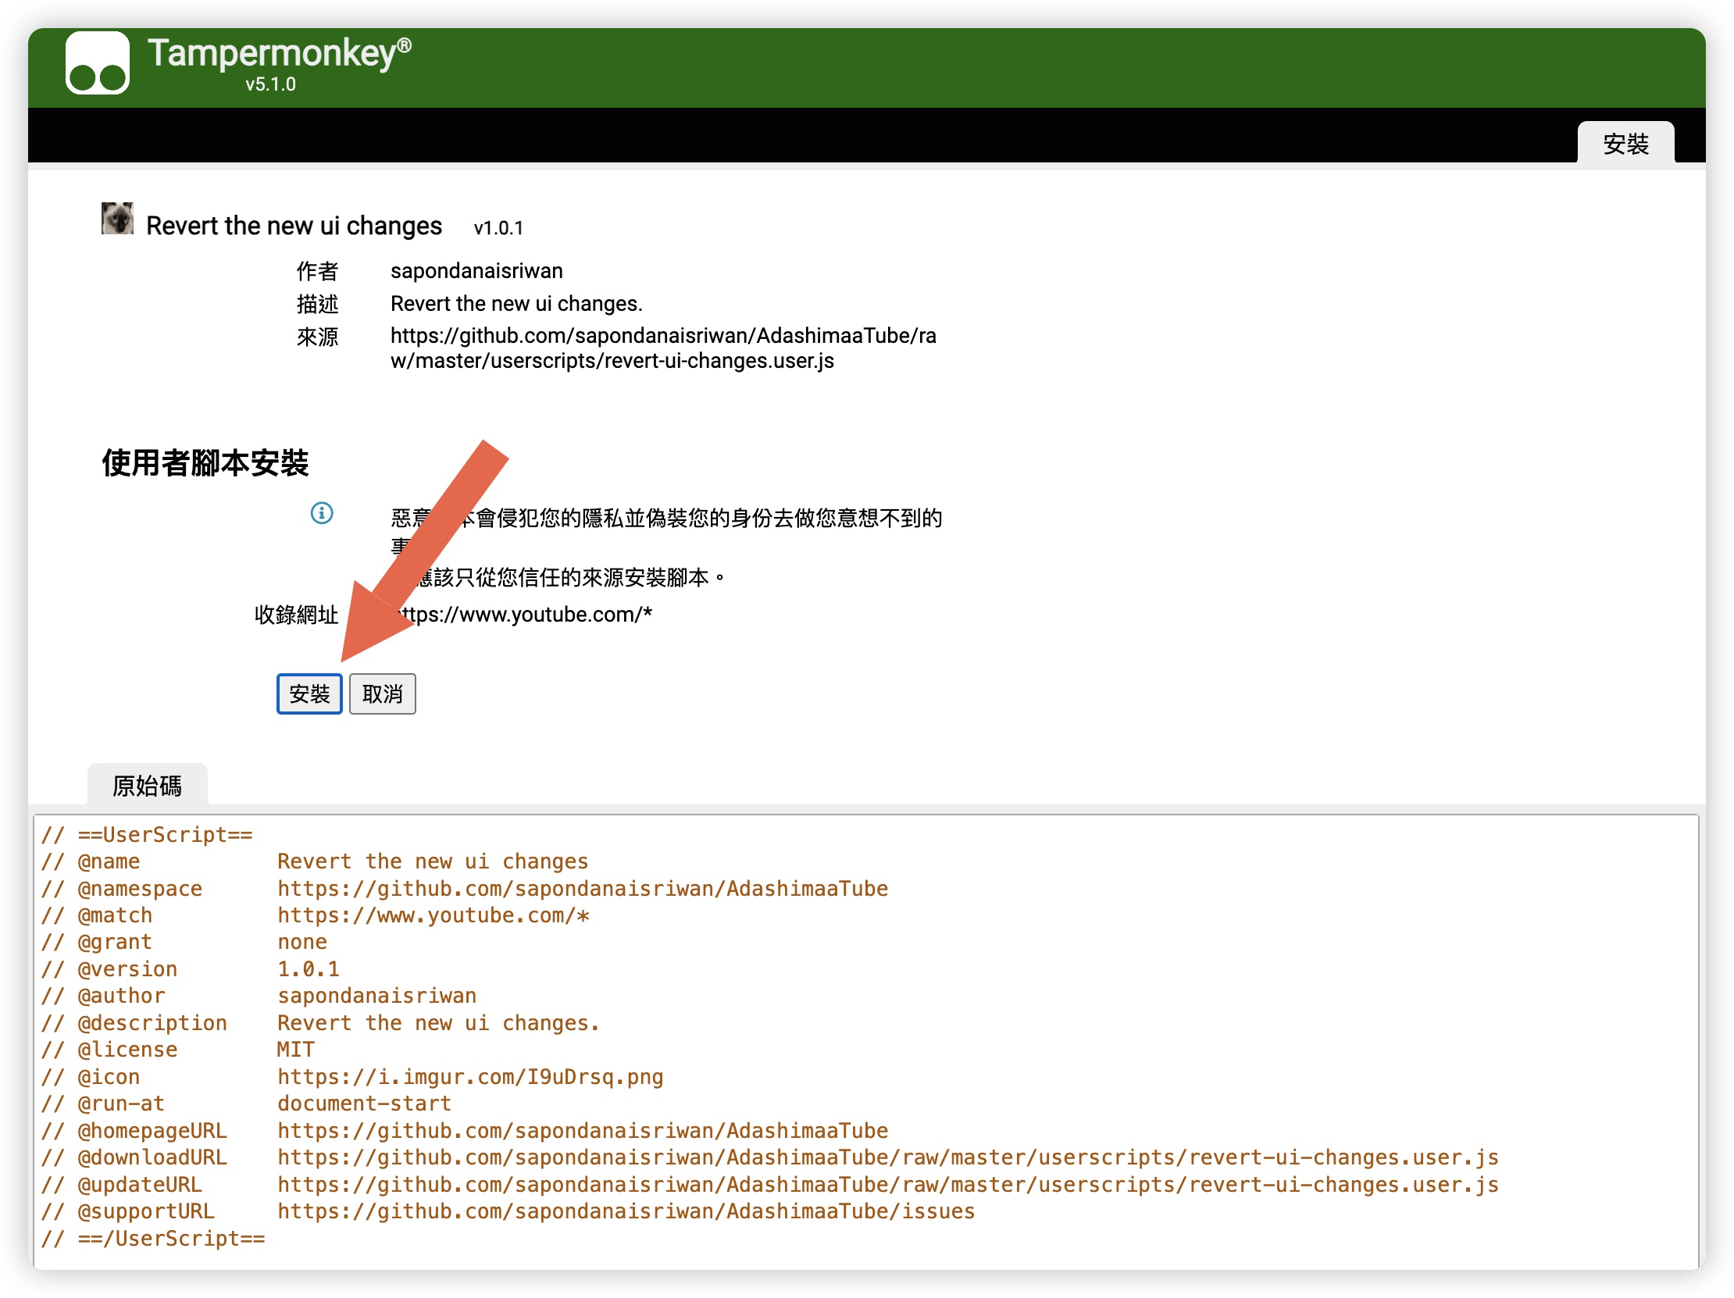
Task: Click the script title 'Revert the new ui changes'
Action: click(294, 226)
